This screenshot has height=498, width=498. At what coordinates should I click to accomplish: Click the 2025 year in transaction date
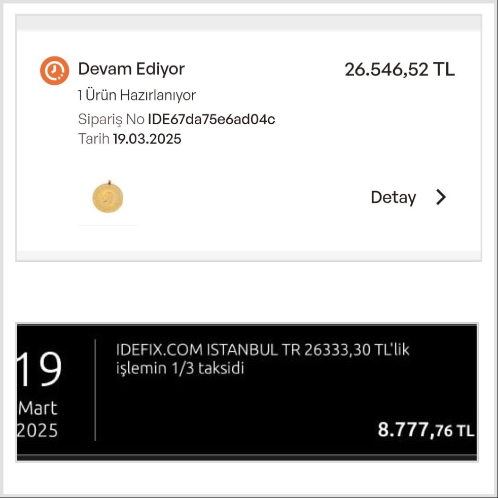(38, 431)
